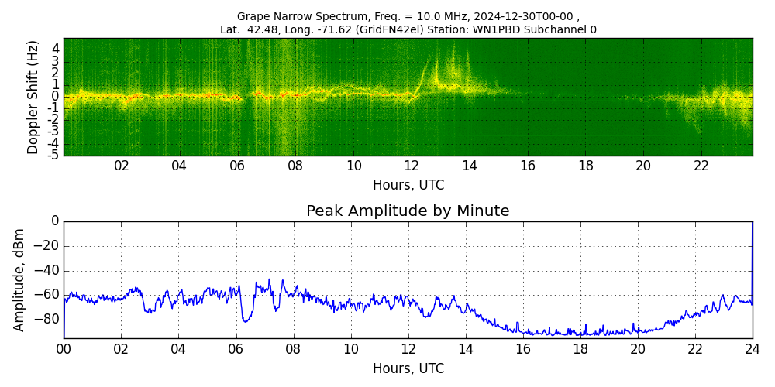Click Hours, UTC label under the spectrogram

coord(408,186)
